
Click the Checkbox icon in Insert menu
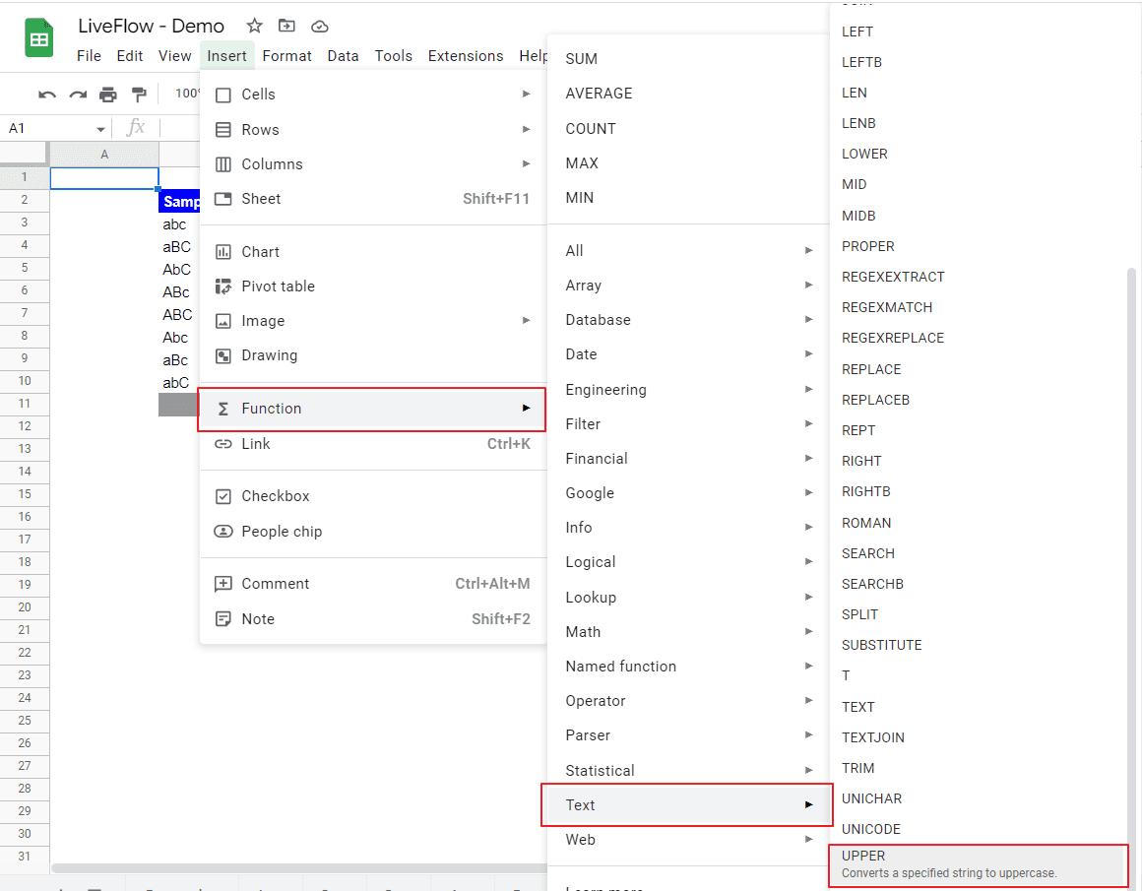pyautogui.click(x=223, y=496)
